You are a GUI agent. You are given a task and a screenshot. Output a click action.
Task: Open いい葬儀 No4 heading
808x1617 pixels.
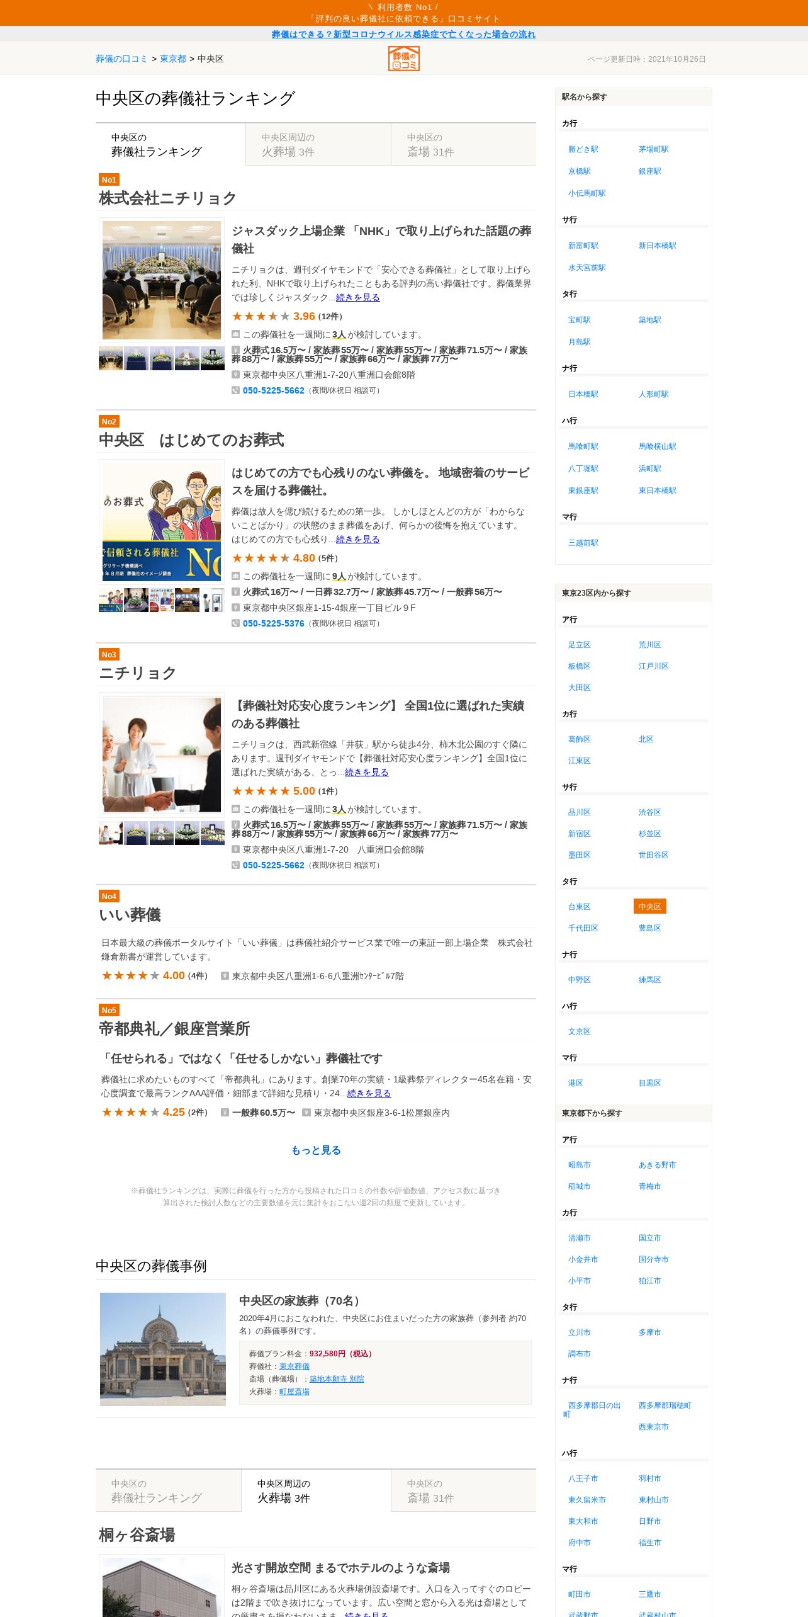pyautogui.click(x=130, y=914)
